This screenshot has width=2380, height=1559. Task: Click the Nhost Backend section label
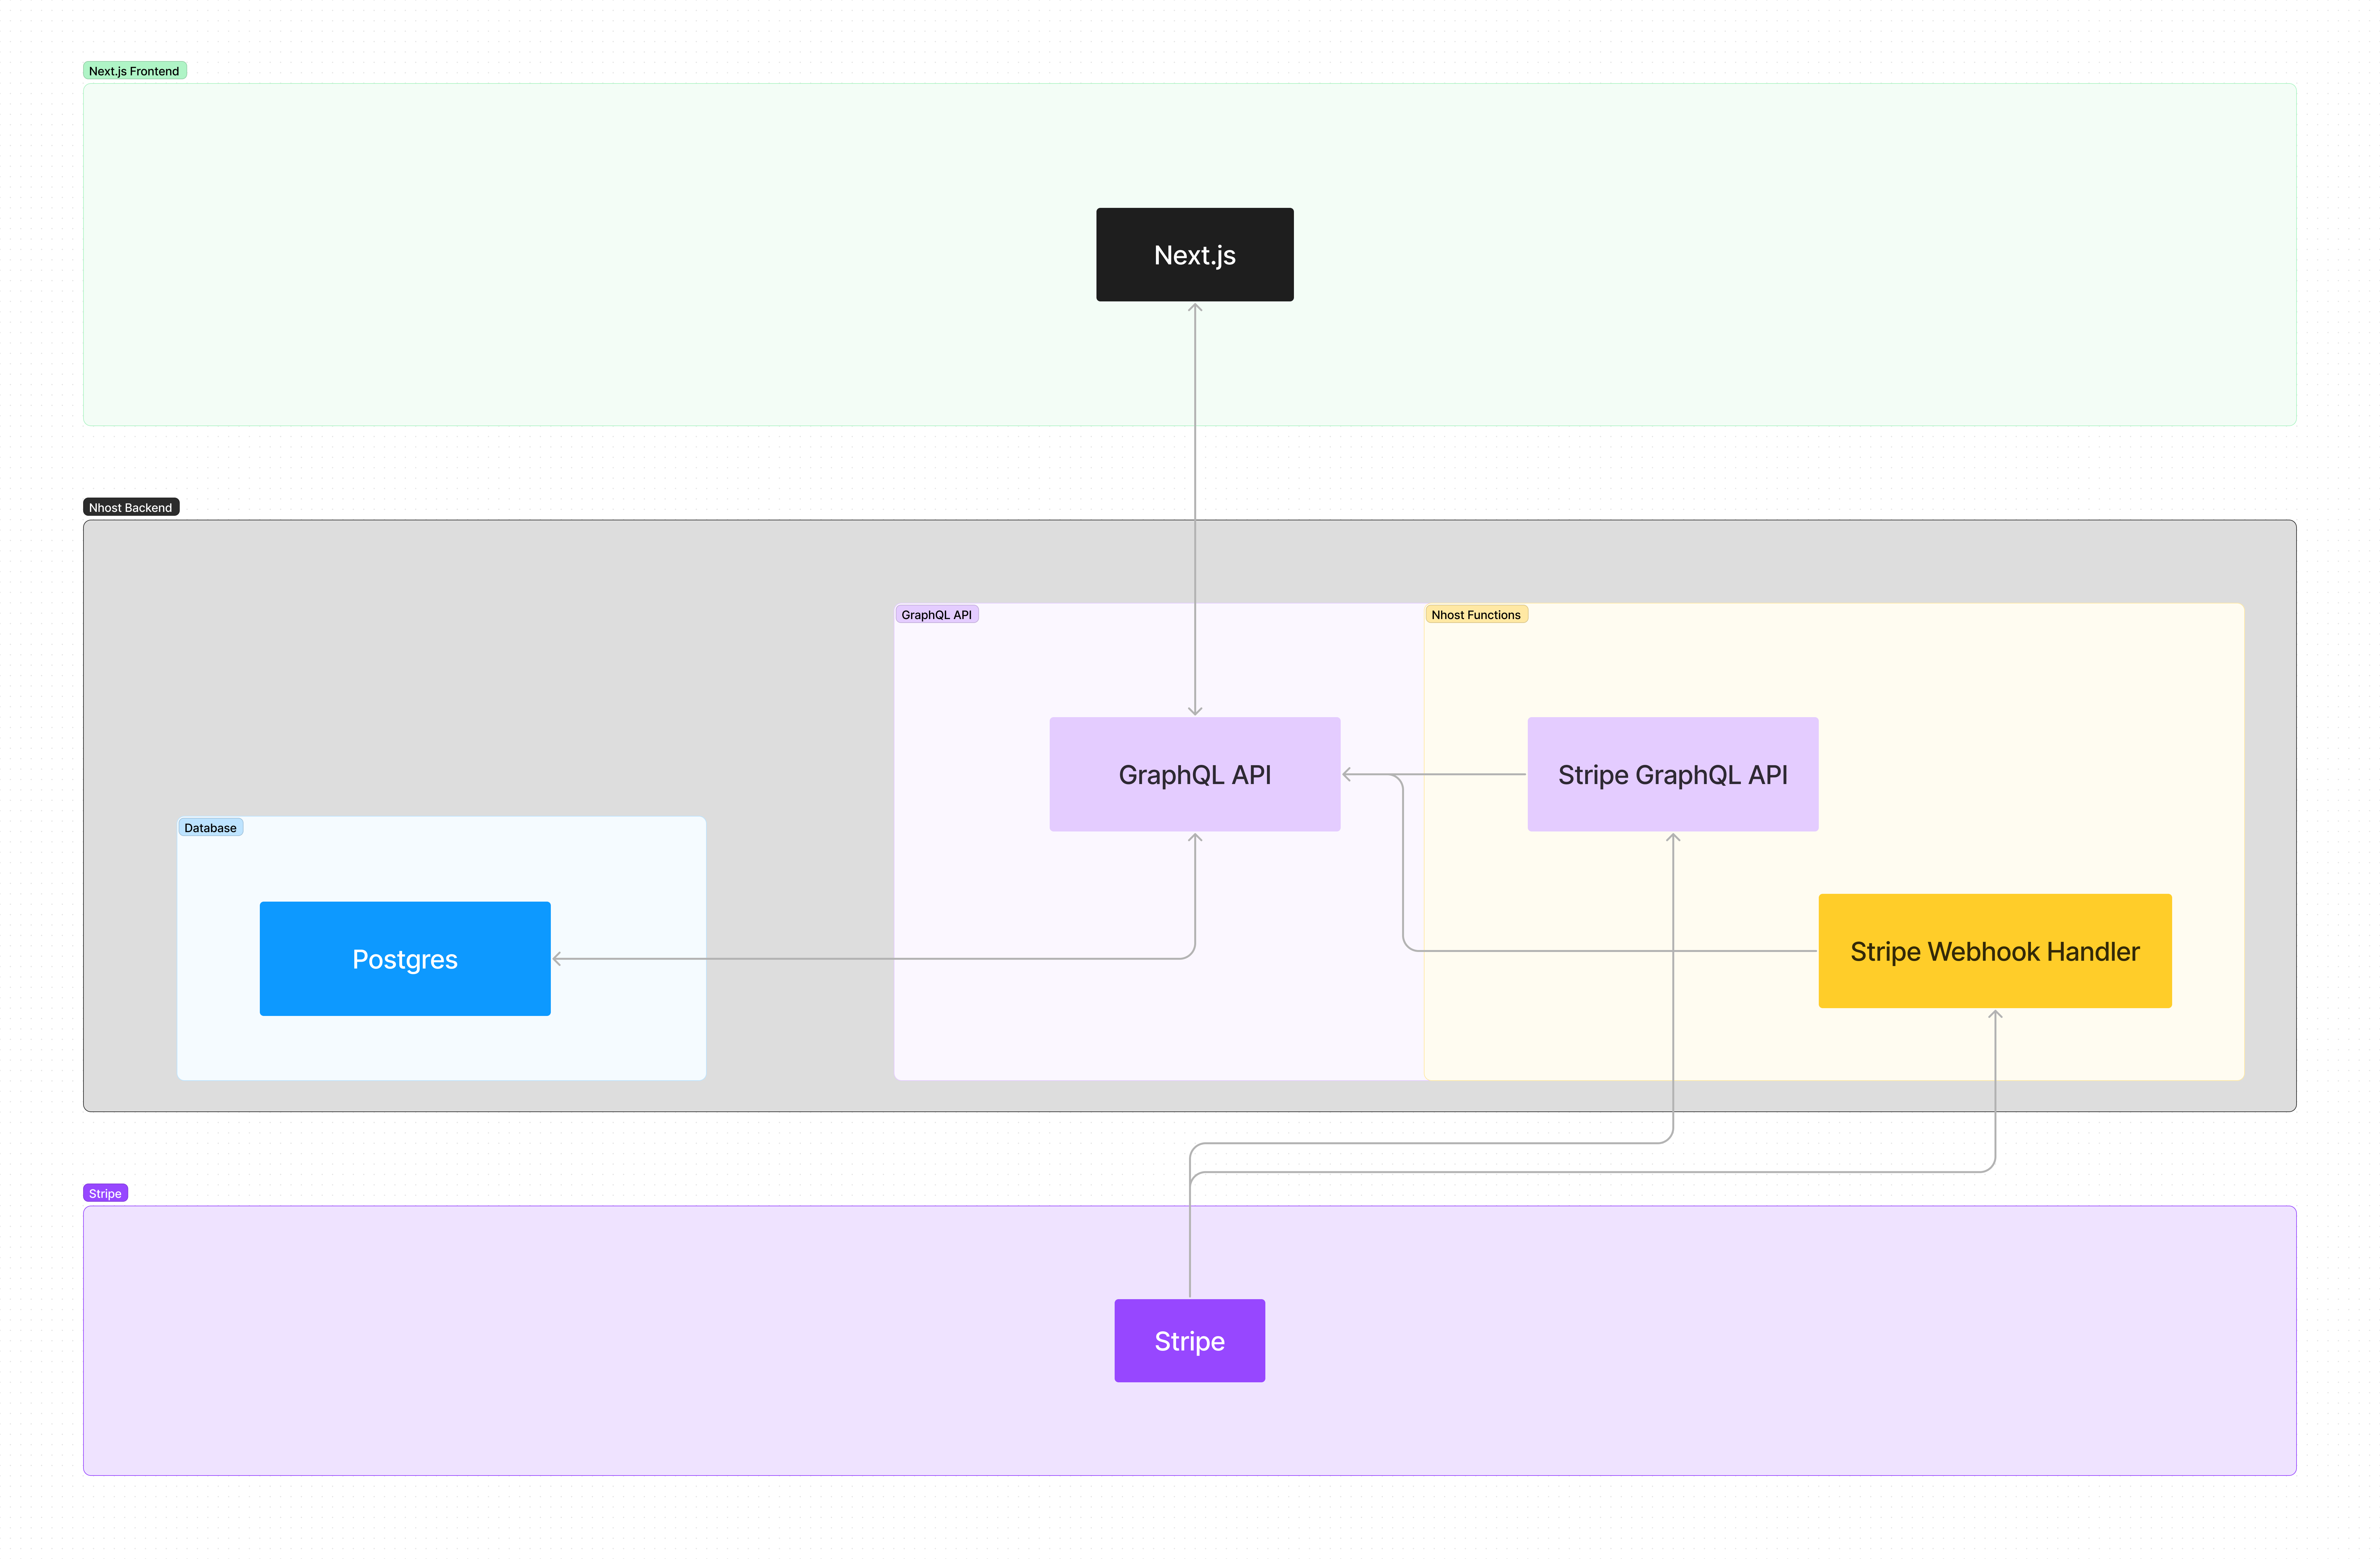click(x=131, y=507)
